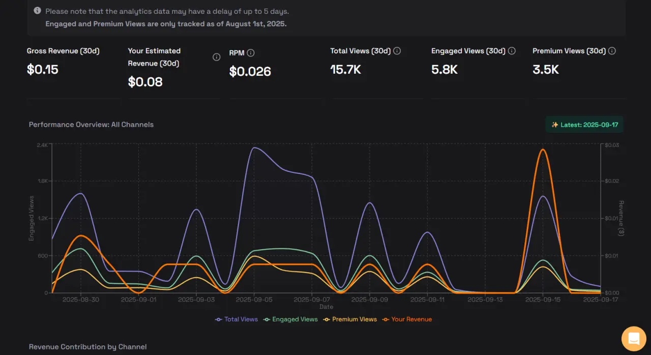Toggle the Premium Views legend item
This screenshot has height=355, width=651.
click(350, 319)
